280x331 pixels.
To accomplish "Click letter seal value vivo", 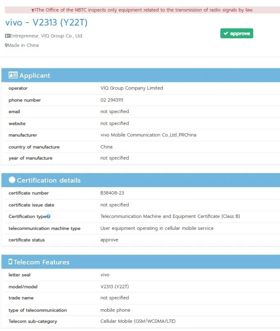I will click(x=105, y=275).
